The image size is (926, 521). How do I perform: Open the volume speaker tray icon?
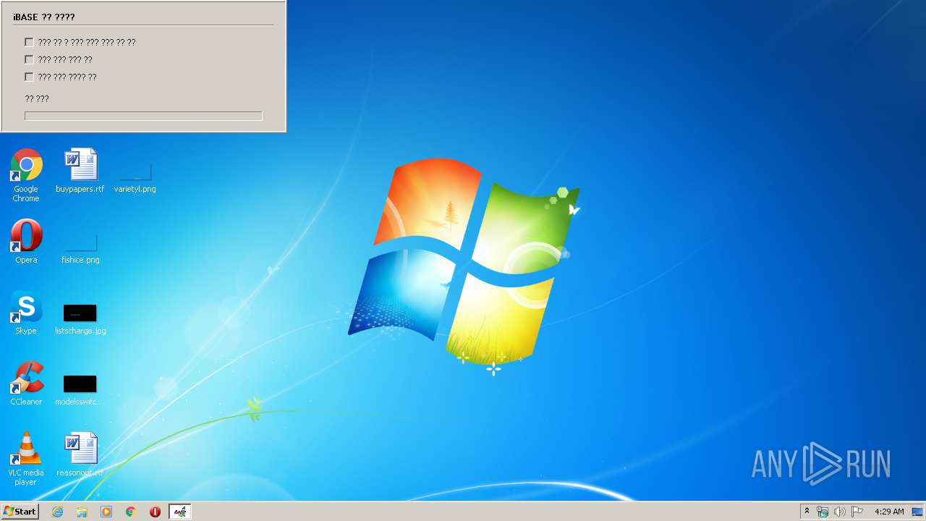(x=839, y=512)
